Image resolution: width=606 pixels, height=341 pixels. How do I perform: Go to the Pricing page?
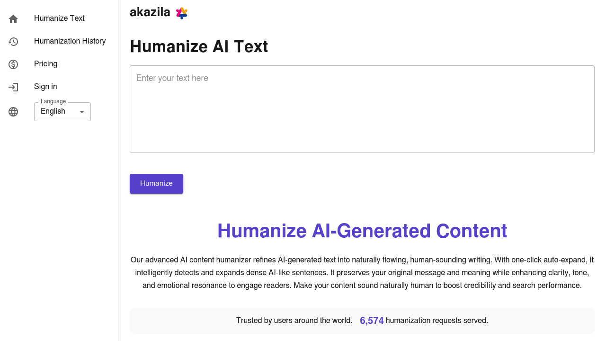tap(45, 64)
